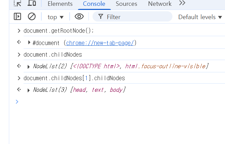Click the html.focus-outline-visible node entry
This screenshot has height=144, width=225.
[x=165, y=66]
